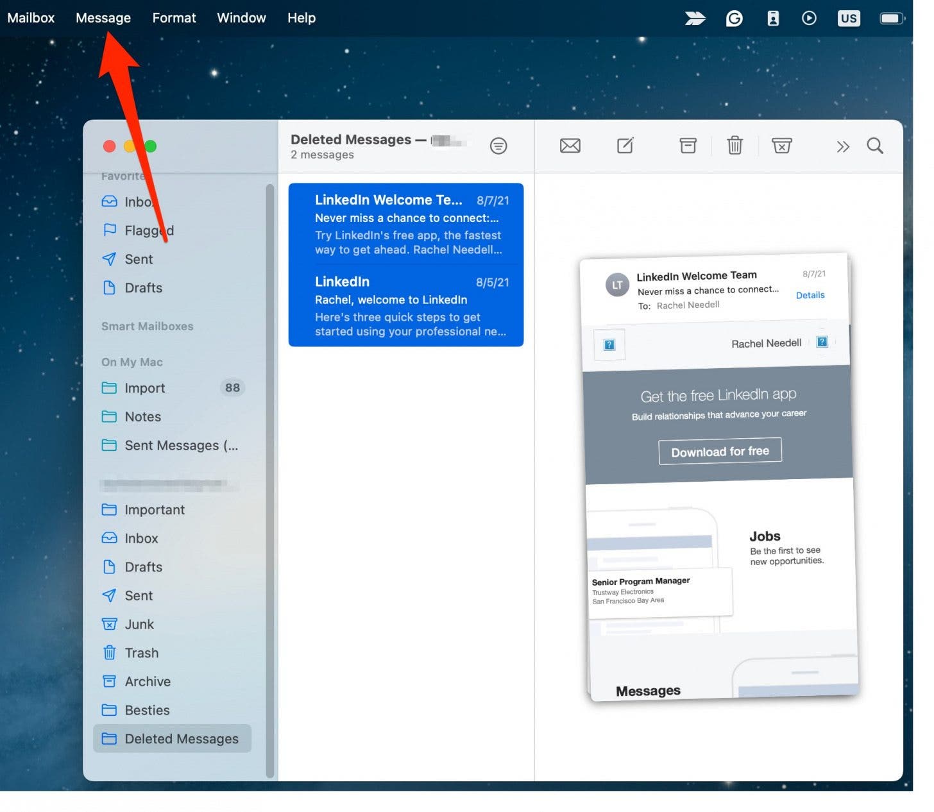934x812 pixels.
Task: Select the Besties folder
Action: tap(147, 710)
